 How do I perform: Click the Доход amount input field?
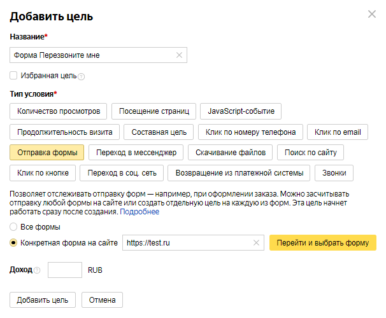click(65, 270)
